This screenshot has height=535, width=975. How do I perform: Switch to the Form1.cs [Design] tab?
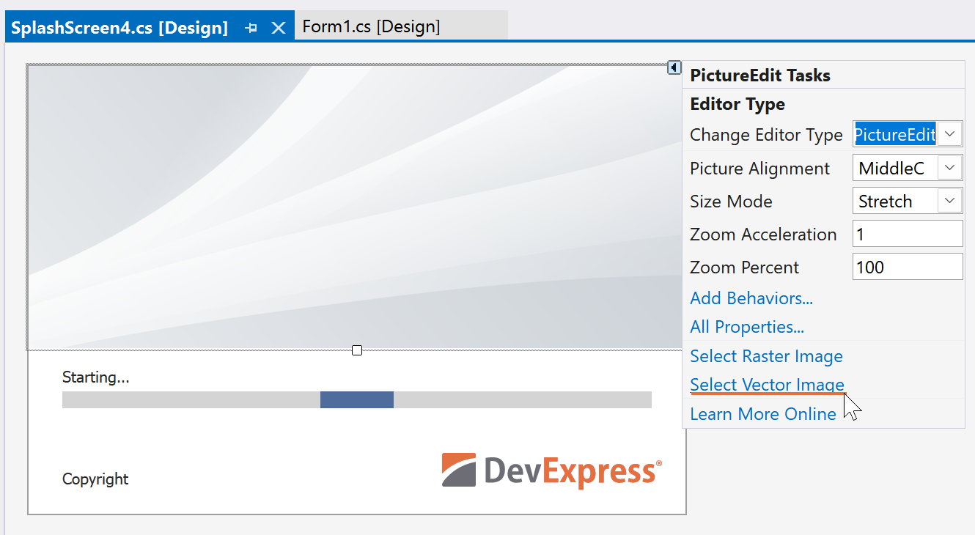pos(371,27)
